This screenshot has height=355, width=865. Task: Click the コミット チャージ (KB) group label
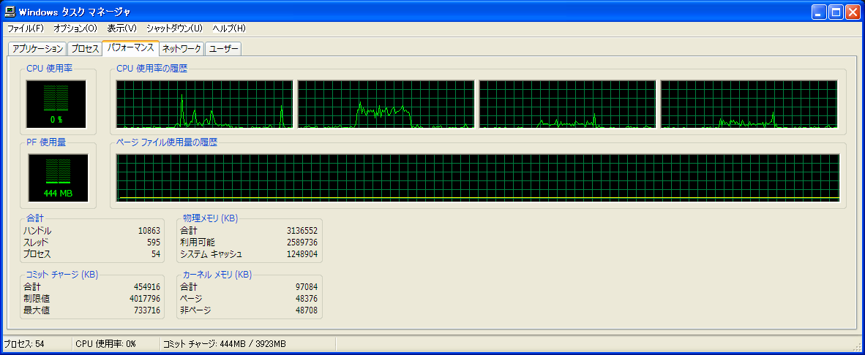tap(61, 275)
